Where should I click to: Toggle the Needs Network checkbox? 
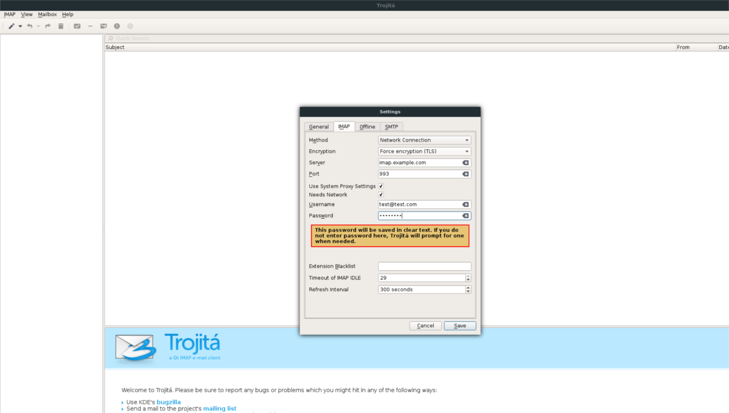(x=381, y=195)
